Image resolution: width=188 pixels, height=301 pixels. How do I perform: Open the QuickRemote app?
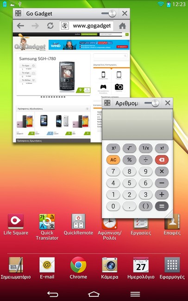(x=78, y=224)
